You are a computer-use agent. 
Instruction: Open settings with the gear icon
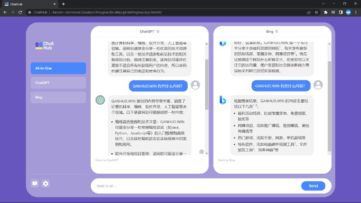click(x=46, y=184)
